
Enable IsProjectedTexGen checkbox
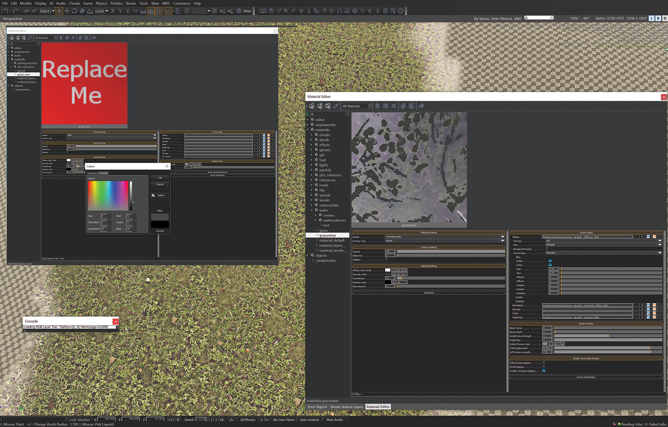(547, 249)
